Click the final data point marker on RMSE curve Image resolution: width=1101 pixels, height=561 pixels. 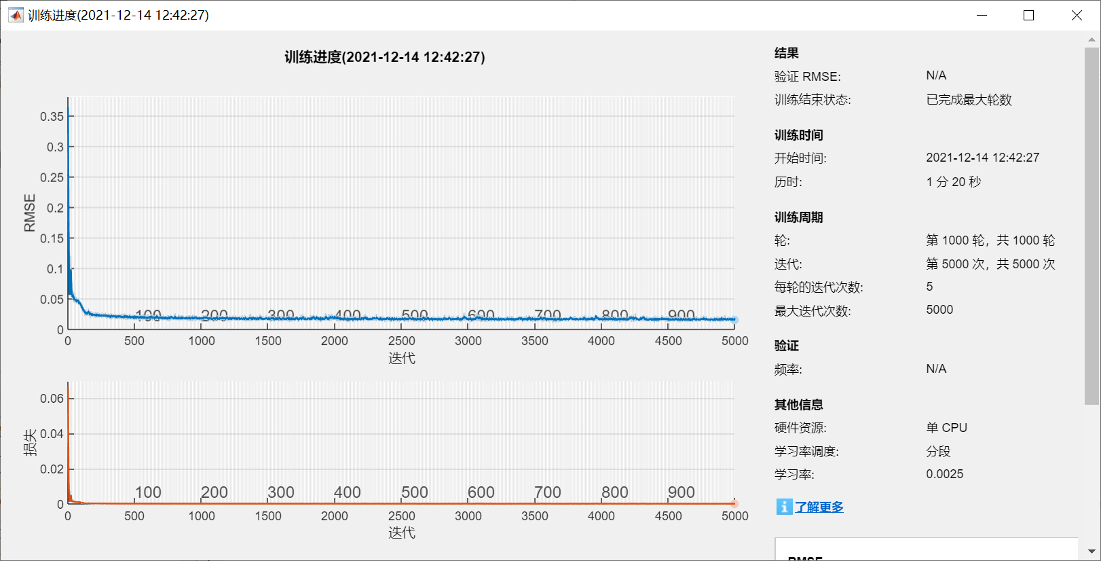point(734,319)
